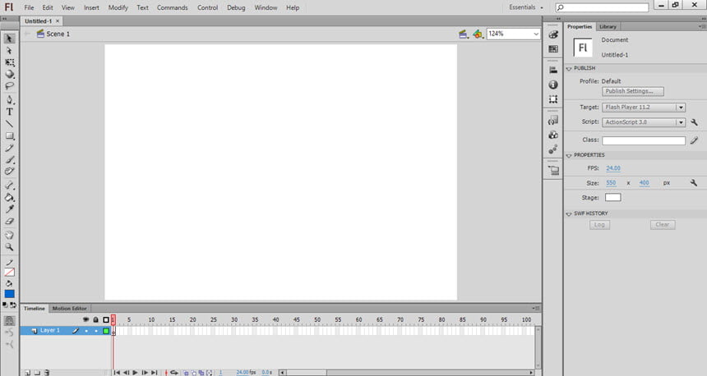707x376 pixels.
Task: Open the Properties panel options menu
Action: (x=702, y=26)
